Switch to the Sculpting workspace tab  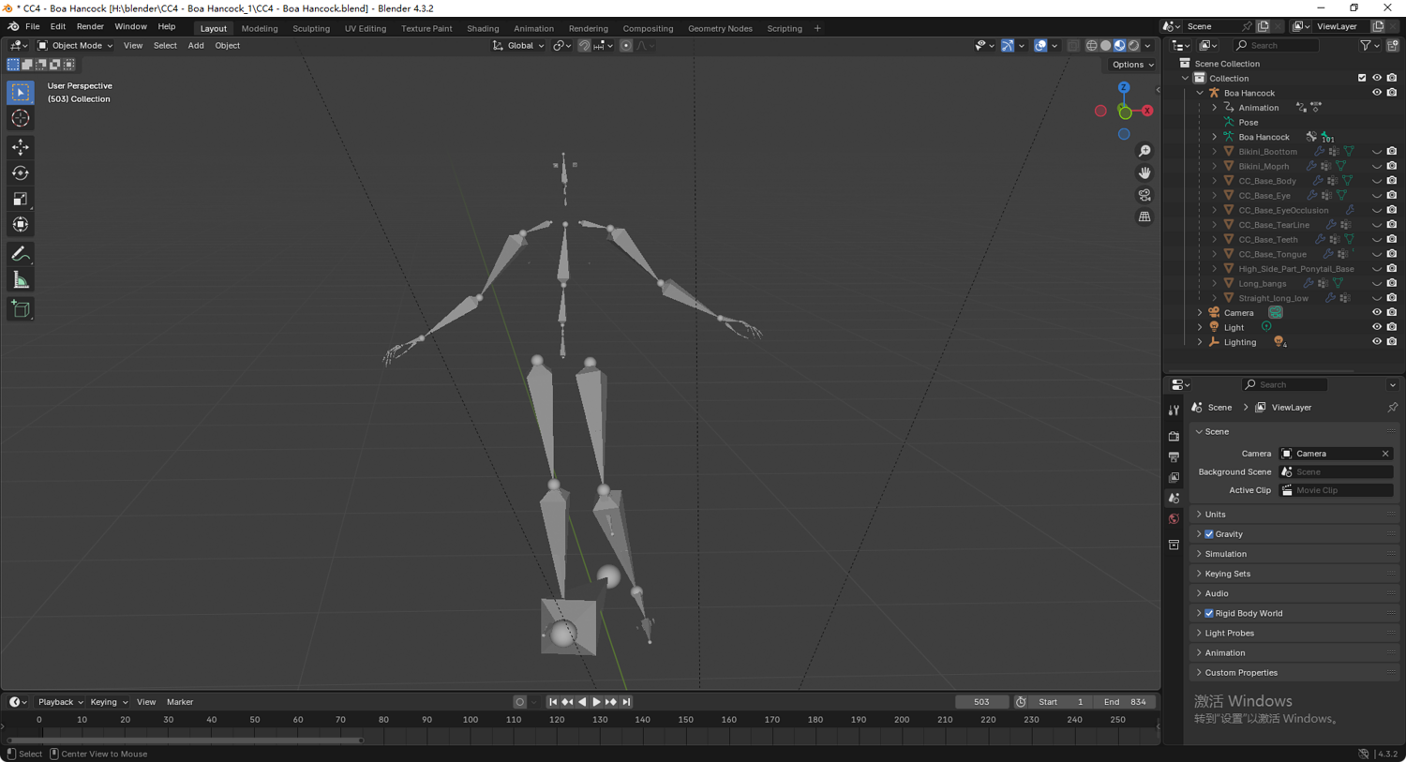click(x=310, y=28)
